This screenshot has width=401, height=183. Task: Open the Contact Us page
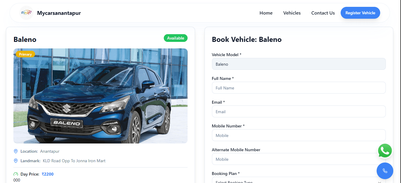[323, 13]
